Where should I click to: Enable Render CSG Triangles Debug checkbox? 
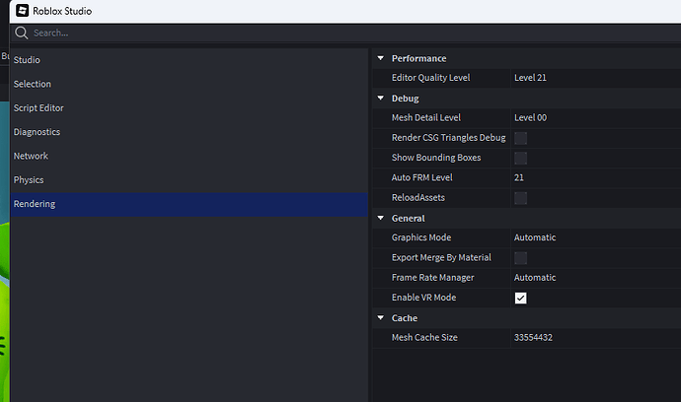[x=521, y=138]
